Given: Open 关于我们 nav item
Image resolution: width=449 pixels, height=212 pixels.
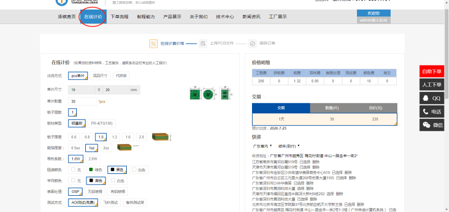Looking at the screenshot, I should click(199, 17).
